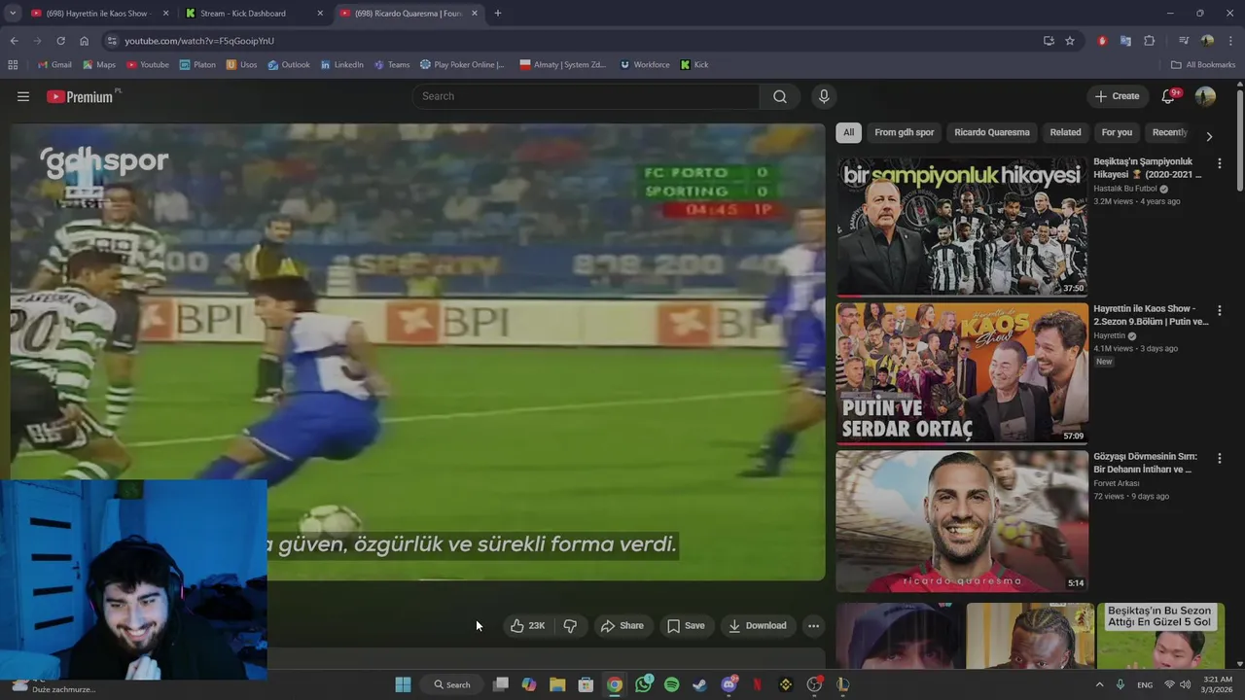1245x700 pixels.
Task: Open more actions for the video
Action: pos(813,626)
